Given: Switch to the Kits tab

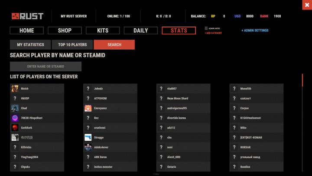Looking at the screenshot, I should (x=103, y=30).
